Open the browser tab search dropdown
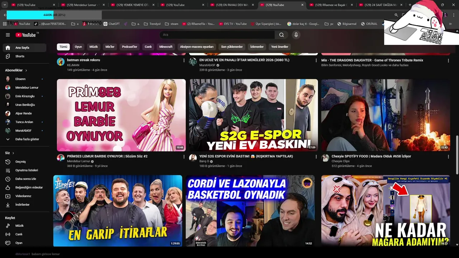Image resolution: width=459 pixels, height=258 pixels. 5,5
